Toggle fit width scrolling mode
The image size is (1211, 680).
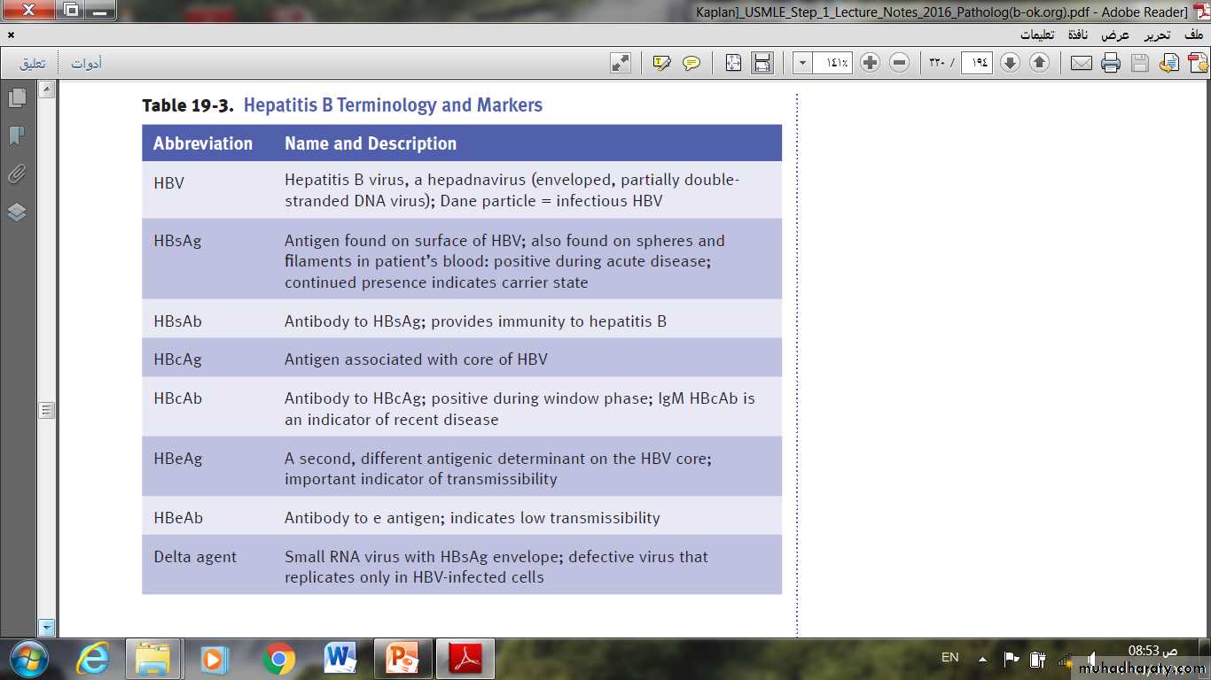point(762,63)
